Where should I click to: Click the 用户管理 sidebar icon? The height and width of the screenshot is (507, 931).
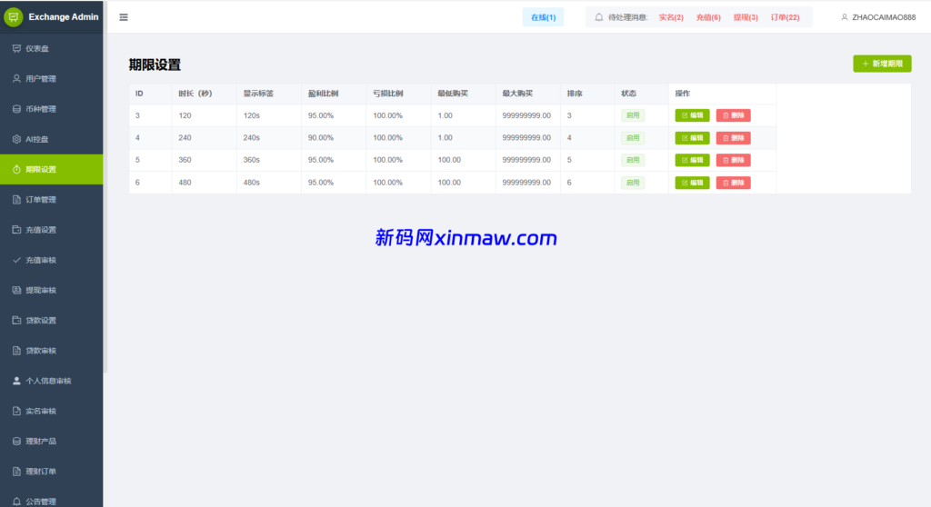(16, 78)
